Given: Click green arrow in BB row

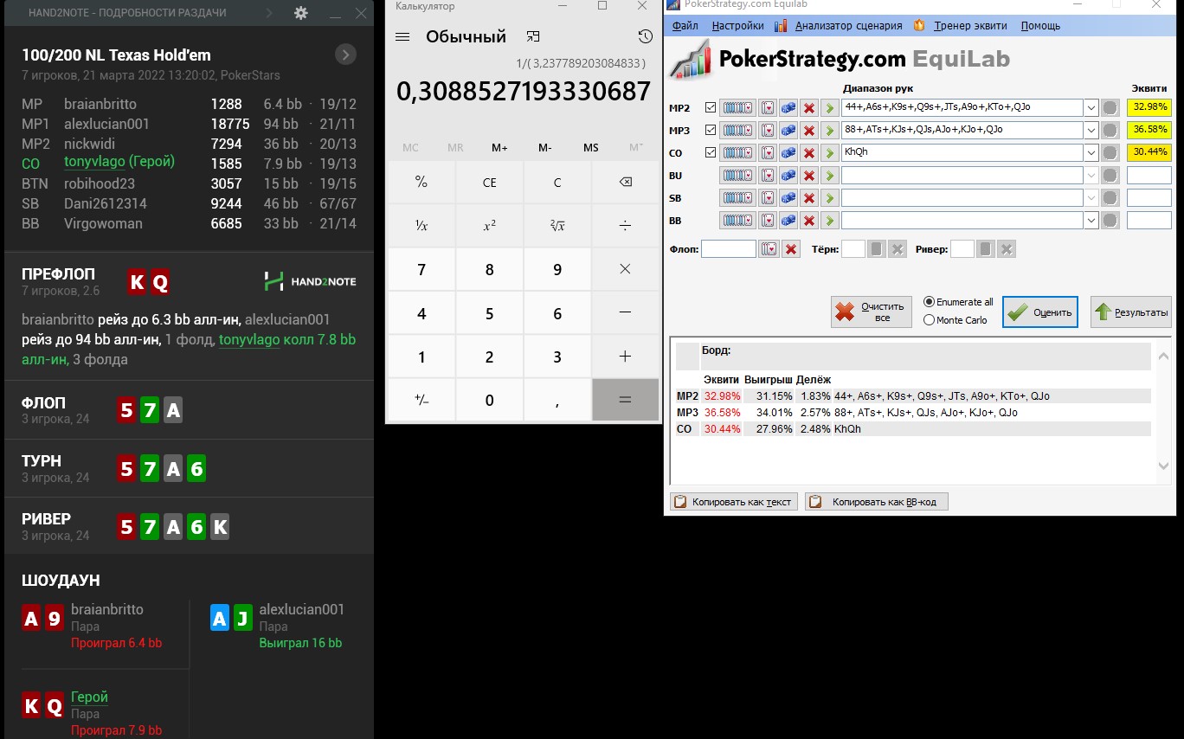Looking at the screenshot, I should coord(829,220).
